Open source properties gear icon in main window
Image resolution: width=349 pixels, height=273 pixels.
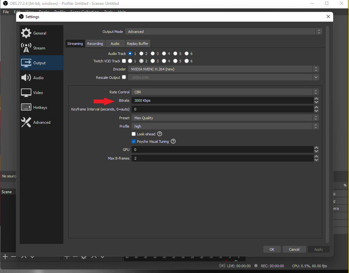tap(83, 257)
